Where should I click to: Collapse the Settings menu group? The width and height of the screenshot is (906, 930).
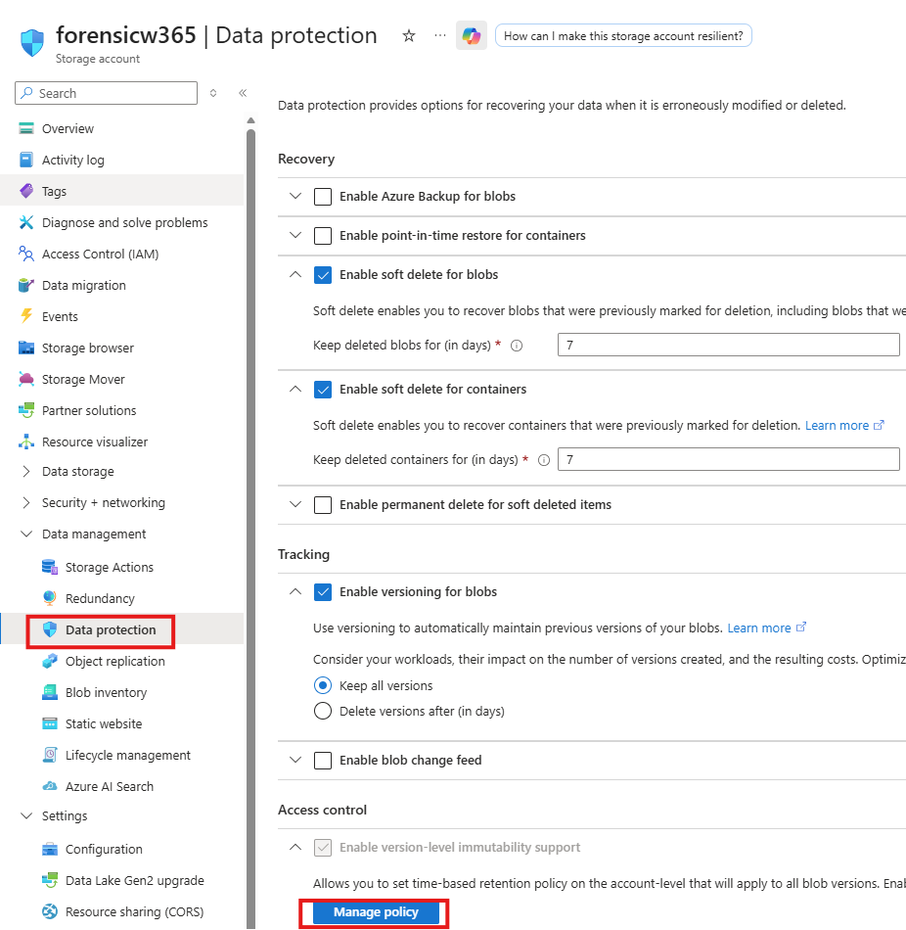pos(26,815)
